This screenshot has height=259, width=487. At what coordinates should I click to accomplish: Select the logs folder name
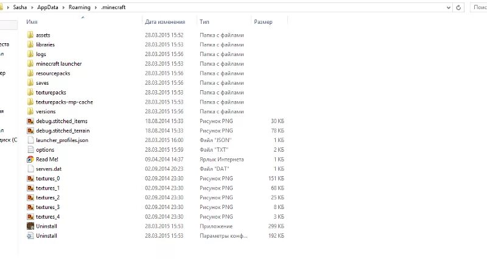pyautogui.click(x=41, y=54)
